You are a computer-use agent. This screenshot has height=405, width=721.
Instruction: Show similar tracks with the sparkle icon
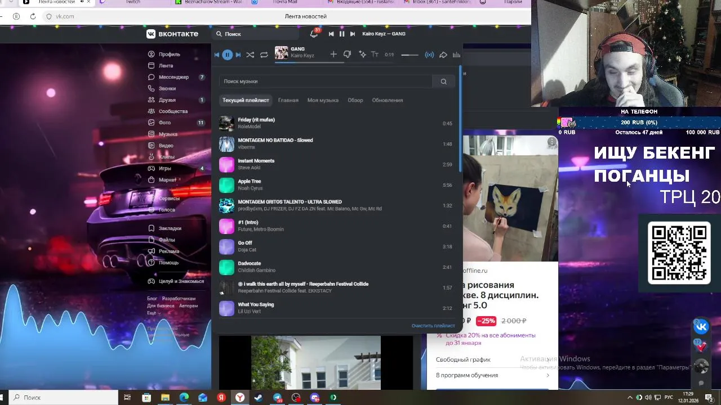pyautogui.click(x=362, y=55)
